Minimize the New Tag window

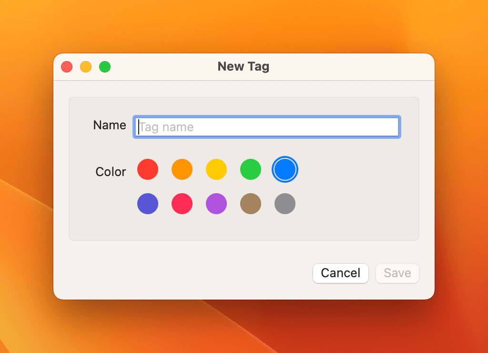click(x=86, y=67)
